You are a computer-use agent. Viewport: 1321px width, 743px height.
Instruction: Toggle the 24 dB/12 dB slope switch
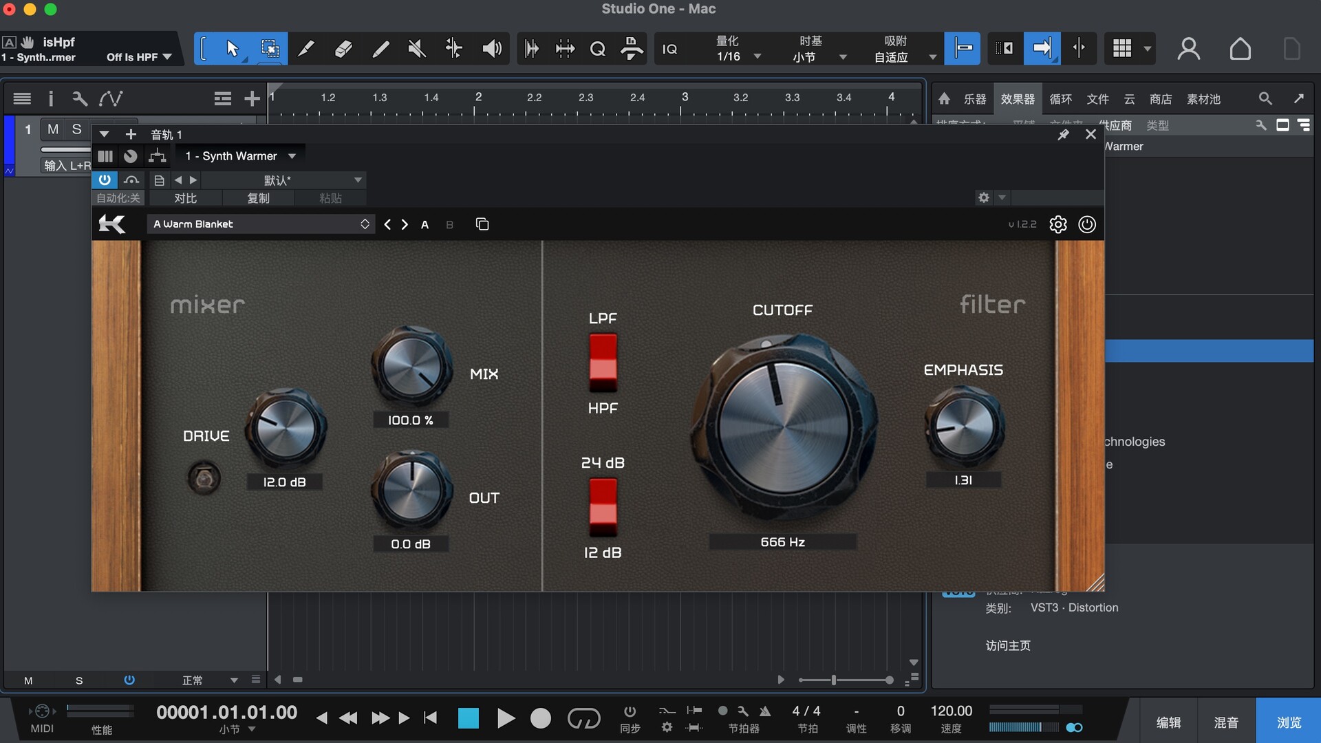(x=603, y=508)
